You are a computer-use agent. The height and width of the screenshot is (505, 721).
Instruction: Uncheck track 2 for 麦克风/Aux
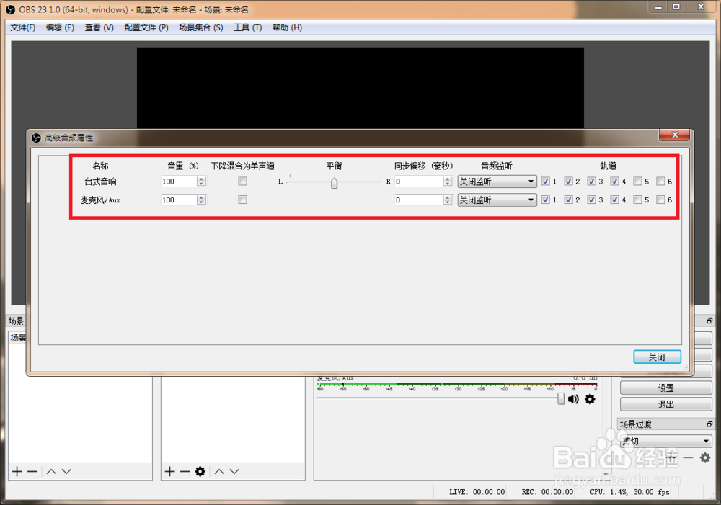point(568,200)
